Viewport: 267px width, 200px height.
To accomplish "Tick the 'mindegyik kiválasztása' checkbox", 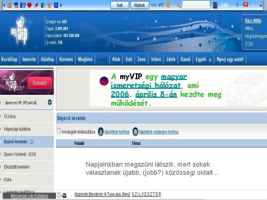I will pos(59,131).
